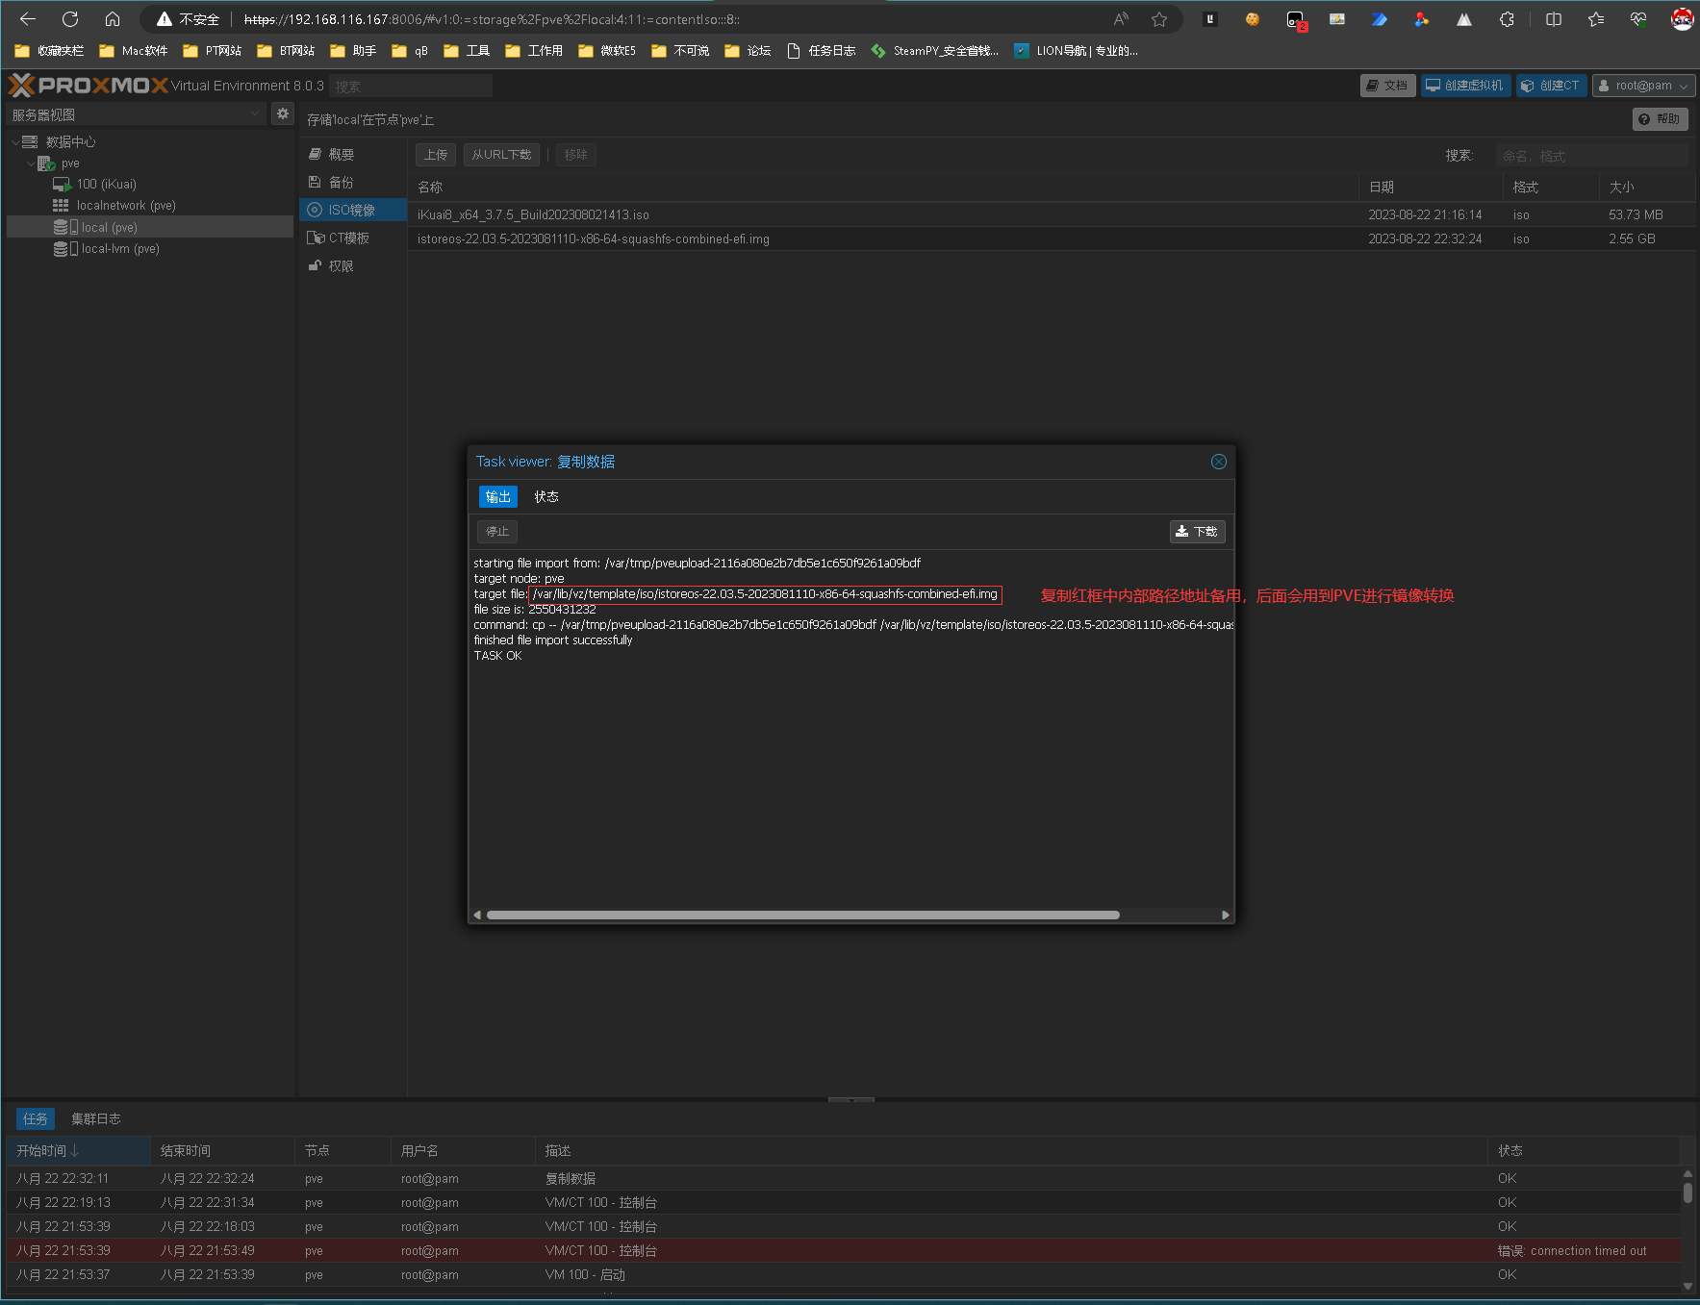The image size is (1700, 1305).
Task: Add page to favorites with star icon
Action: pyautogui.click(x=1159, y=19)
